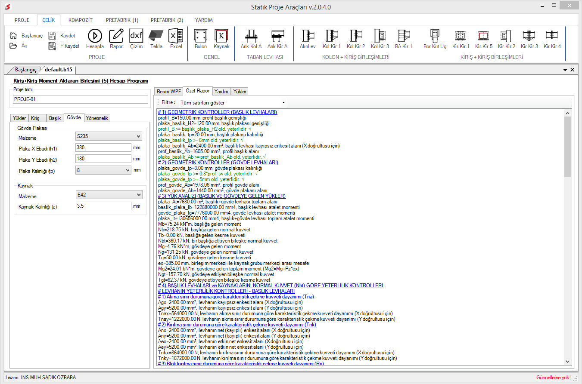Image resolution: width=582 pixels, height=384 pixels.
Task: Switch to KOMPOZİT ribbon tab
Action: 81,20
